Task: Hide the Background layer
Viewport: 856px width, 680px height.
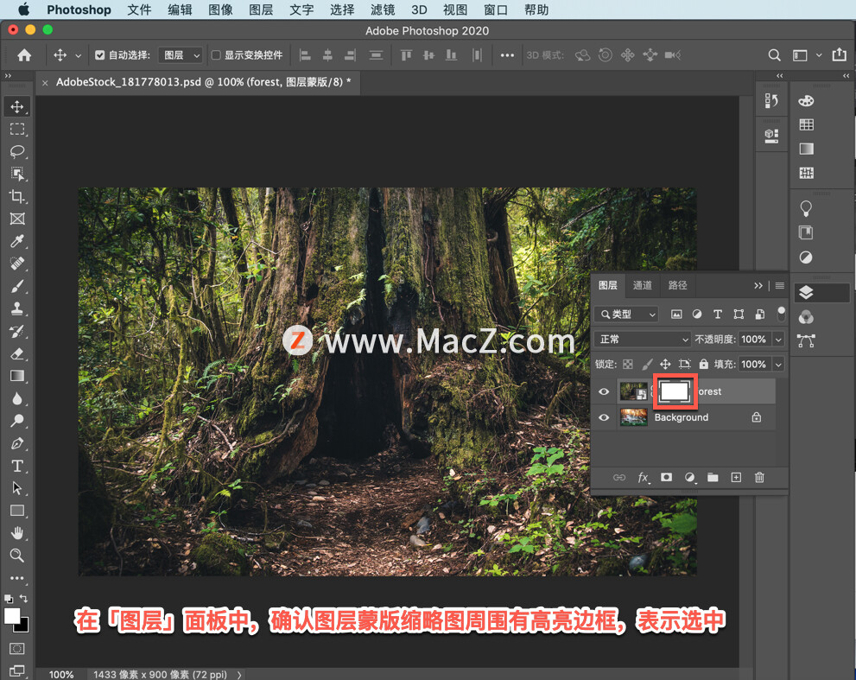Action: click(603, 417)
